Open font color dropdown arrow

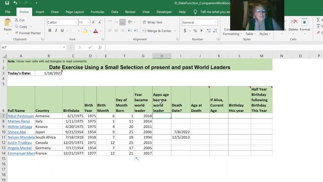101,31
